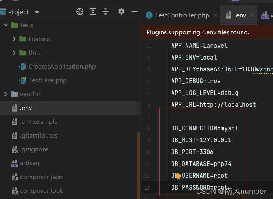Viewport: 273px width, 199px height.
Task: Click line number 8 in gutter
Action: pos(149,128)
